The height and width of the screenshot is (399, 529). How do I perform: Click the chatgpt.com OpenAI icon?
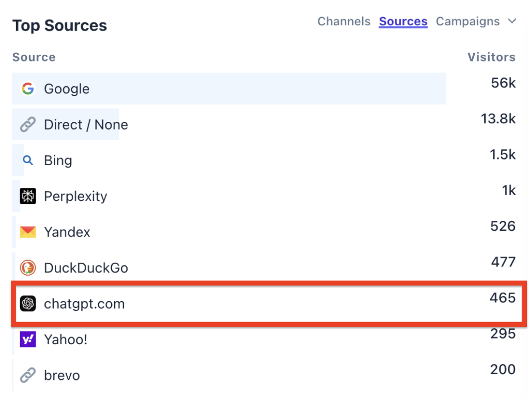click(28, 304)
